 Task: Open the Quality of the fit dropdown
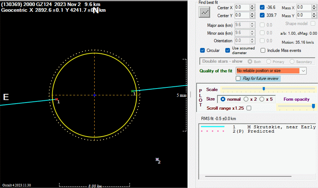coord(303,71)
